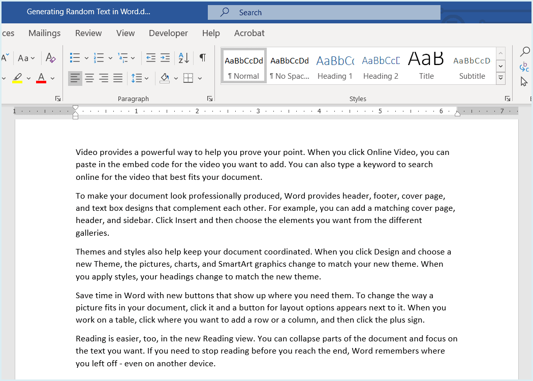The width and height of the screenshot is (533, 381).
Task: Switch to the Developer tab
Action: [168, 33]
